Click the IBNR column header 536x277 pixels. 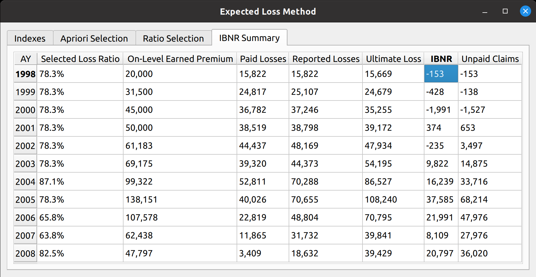click(441, 59)
